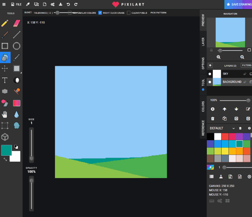
Task: Select the Blur water drop tool
Action: tap(16, 114)
